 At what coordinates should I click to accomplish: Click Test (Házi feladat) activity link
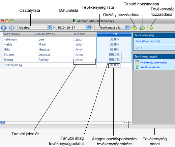[148, 41]
